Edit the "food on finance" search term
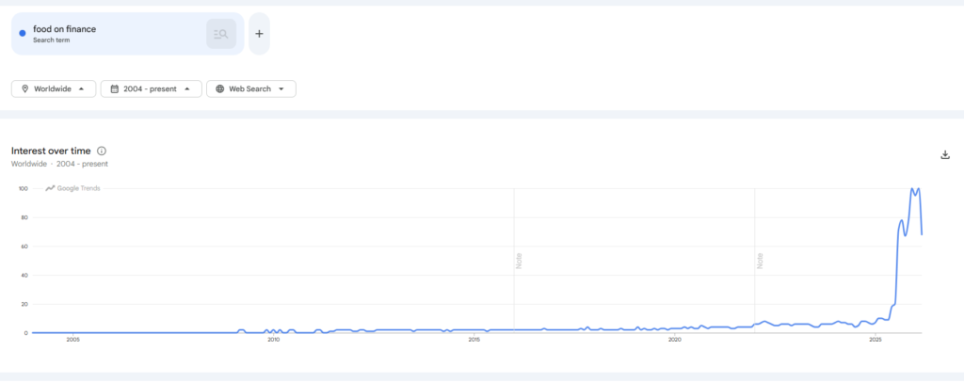Screen dimensions: 964x382 [x=65, y=29]
